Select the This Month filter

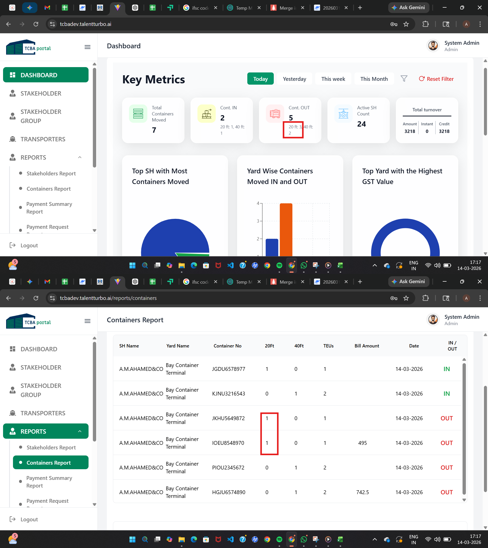[x=374, y=79]
